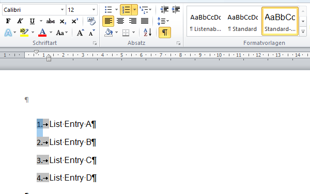Viewport: 310px width, 194px height.
Task: Apply yellow text highlight color
Action: tap(24, 33)
